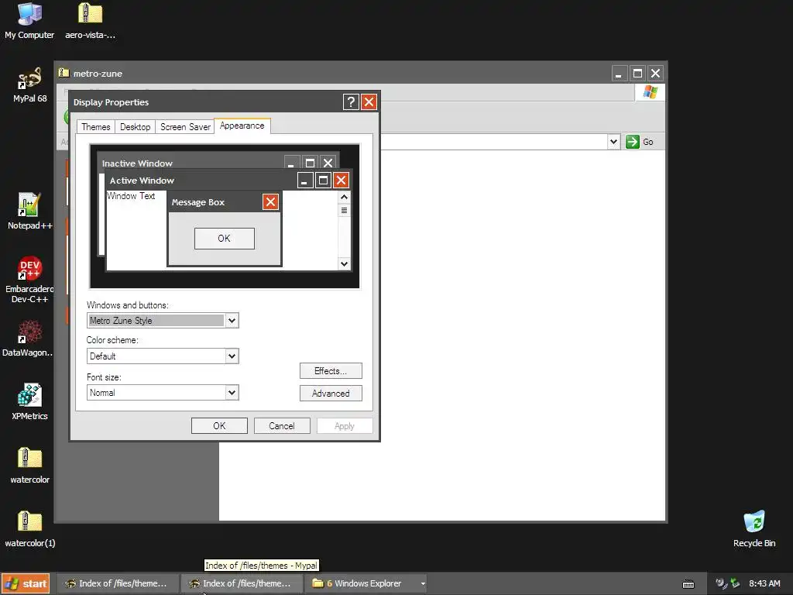
Task: Click the leftmost system tray icon next to the clock
Action: pyautogui.click(x=721, y=583)
